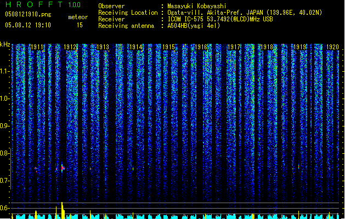Click the Observer field label
Screen dimensions: 345x219
(x=111, y=6)
